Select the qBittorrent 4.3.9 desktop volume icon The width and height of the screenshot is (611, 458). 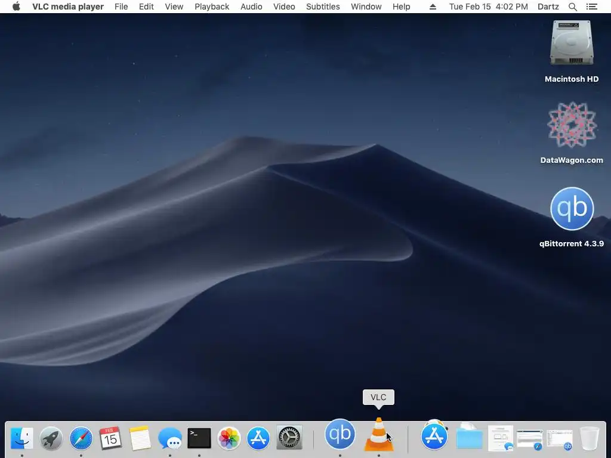572,208
